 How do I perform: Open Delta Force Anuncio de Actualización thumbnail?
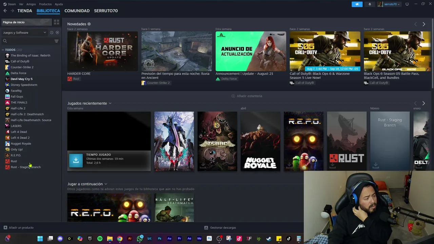(251, 51)
